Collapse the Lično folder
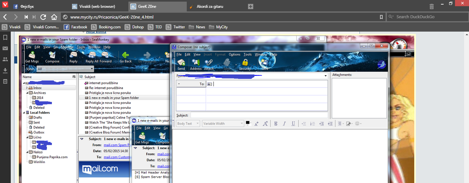 point(27,137)
